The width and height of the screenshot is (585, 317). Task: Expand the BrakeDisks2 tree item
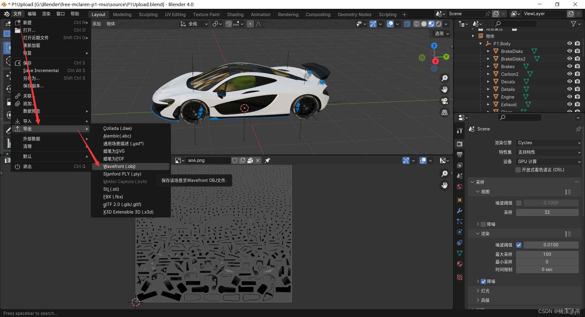[488, 59]
